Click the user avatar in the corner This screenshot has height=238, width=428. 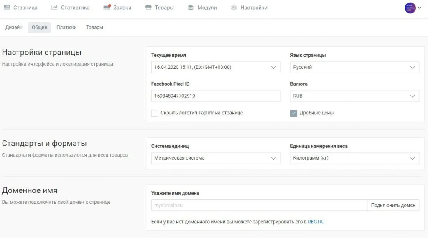(410, 8)
